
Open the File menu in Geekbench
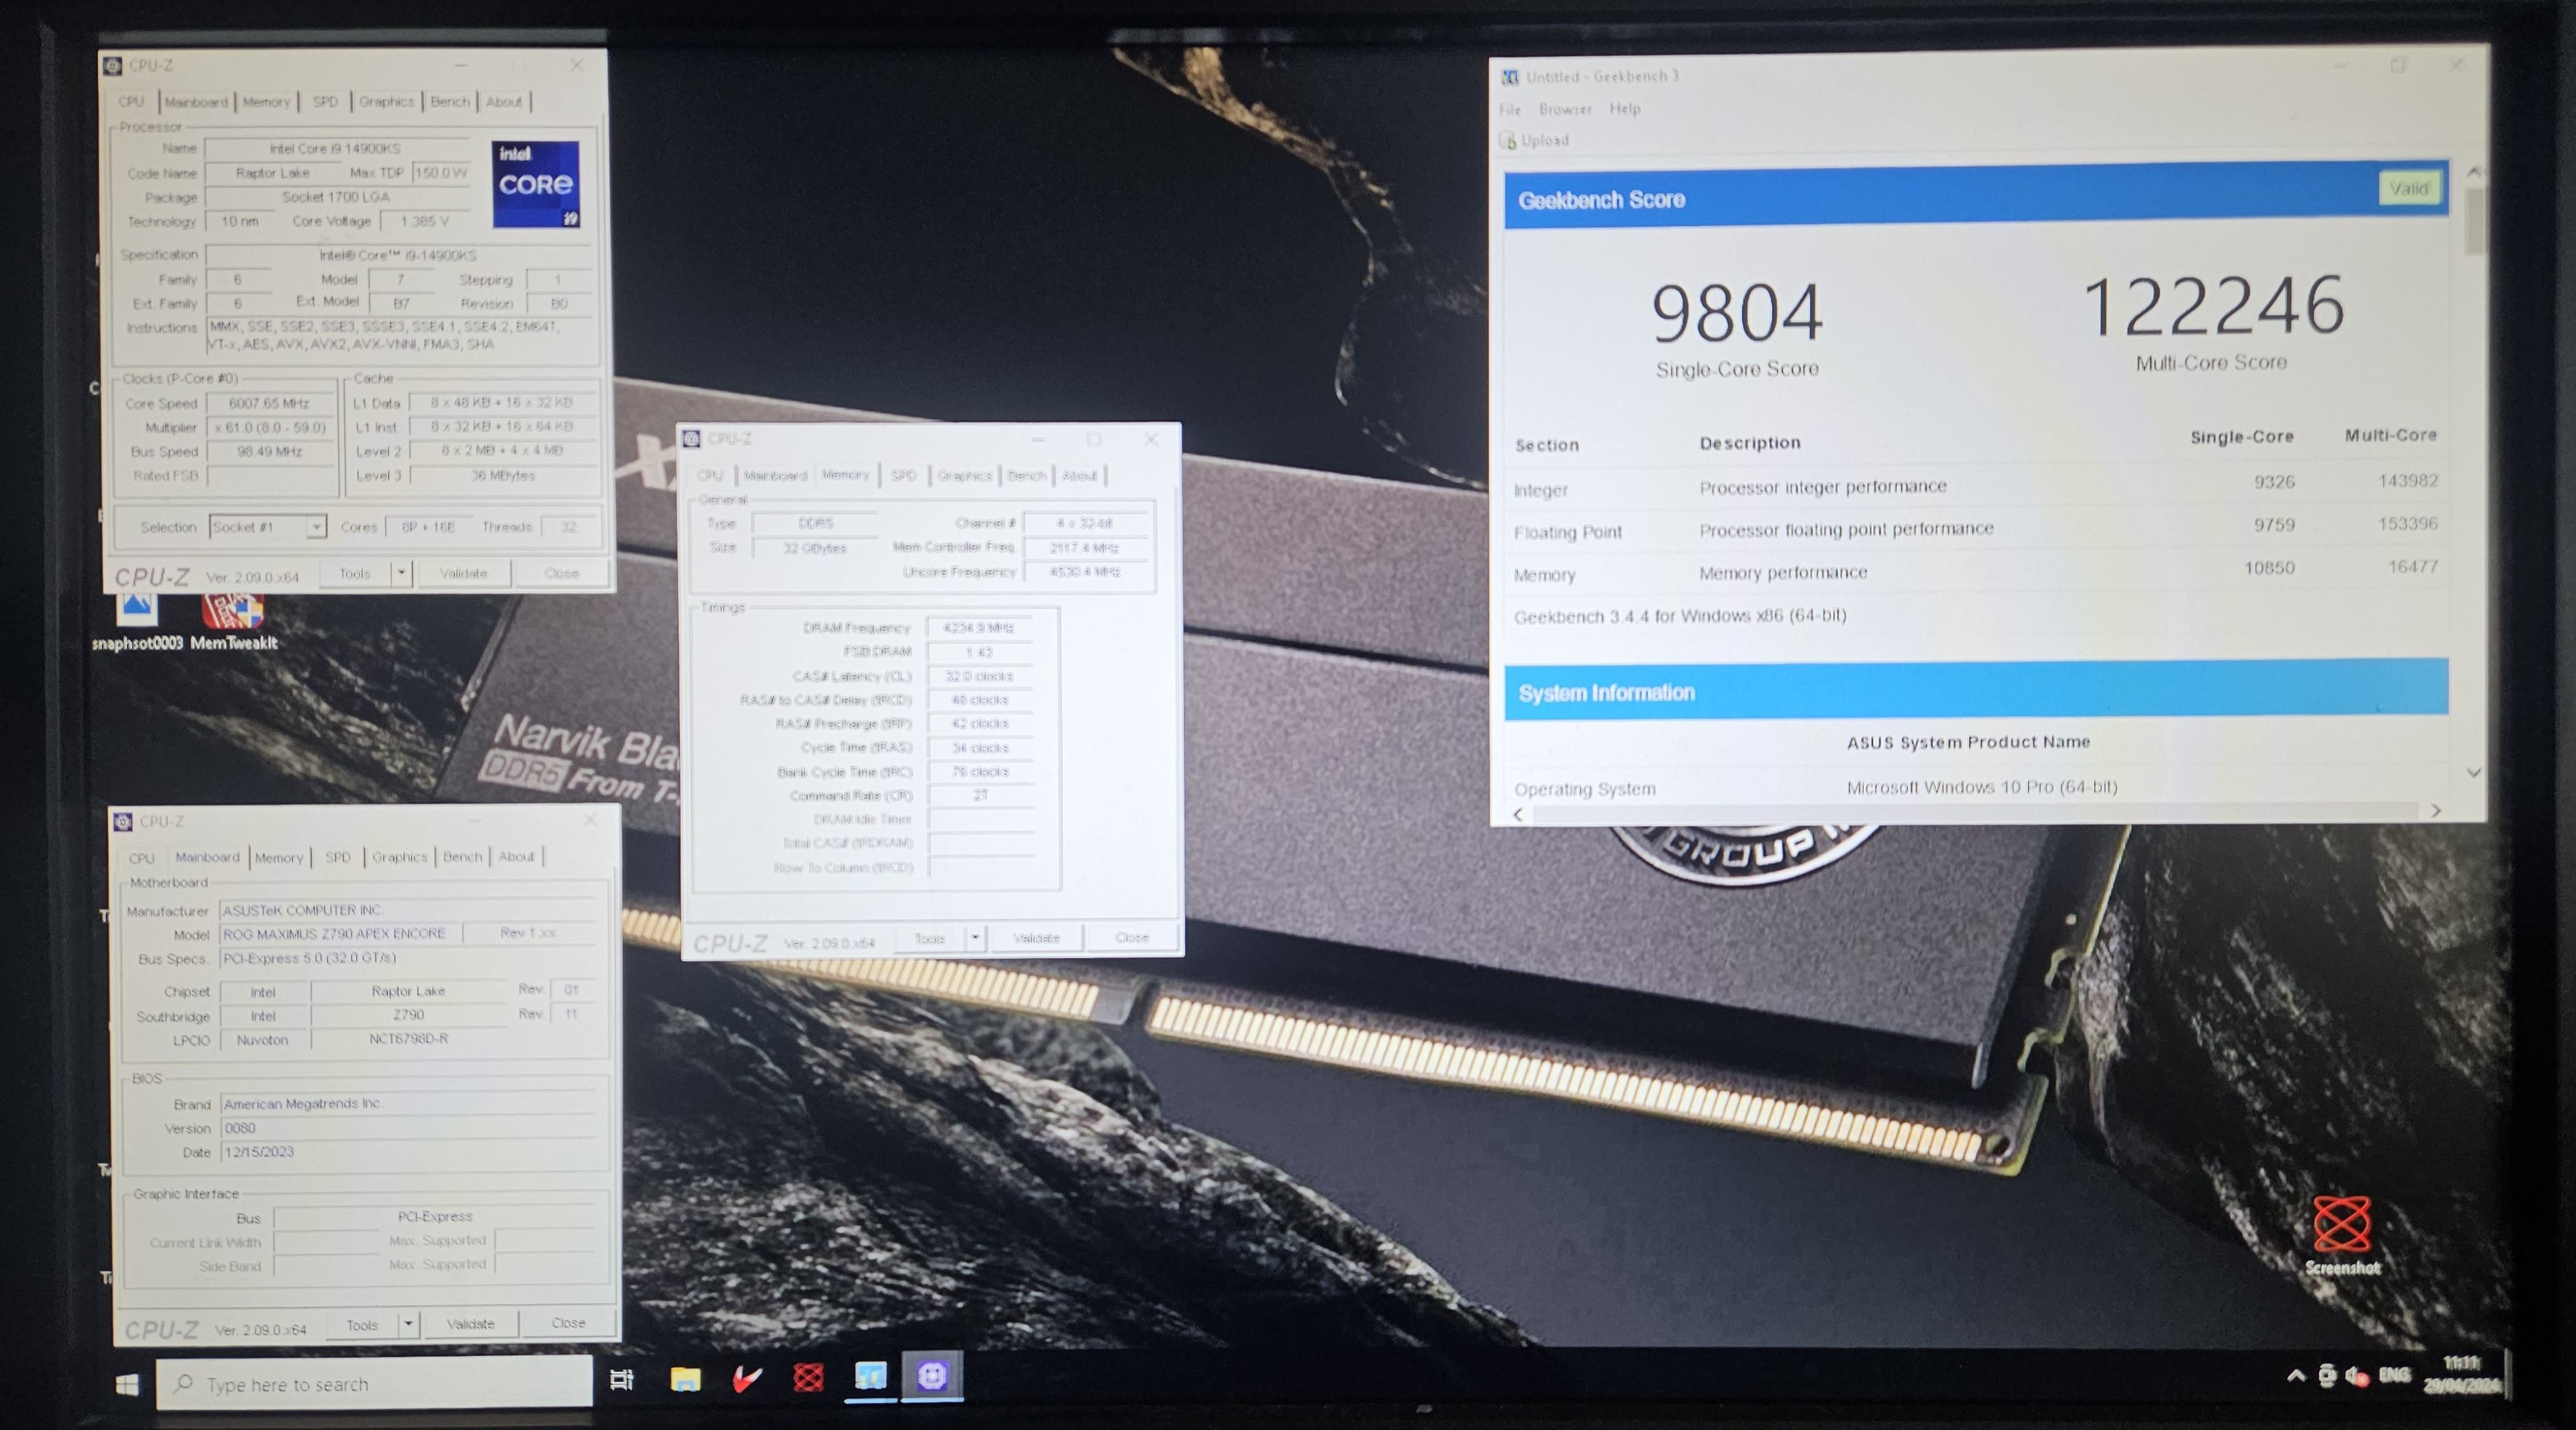[x=1510, y=110]
